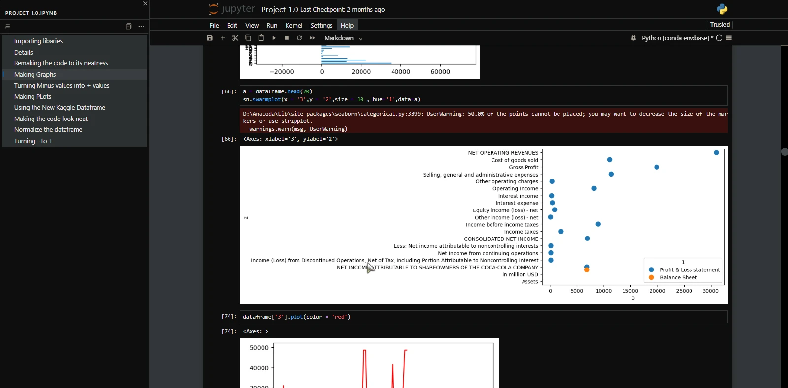Collapse all headings in table of contents
Viewport: 788px width, 388px height.
point(129,27)
